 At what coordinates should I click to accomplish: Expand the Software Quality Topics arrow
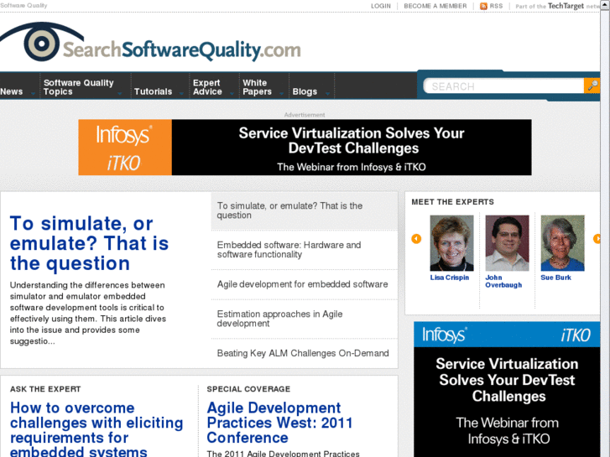[120, 94]
